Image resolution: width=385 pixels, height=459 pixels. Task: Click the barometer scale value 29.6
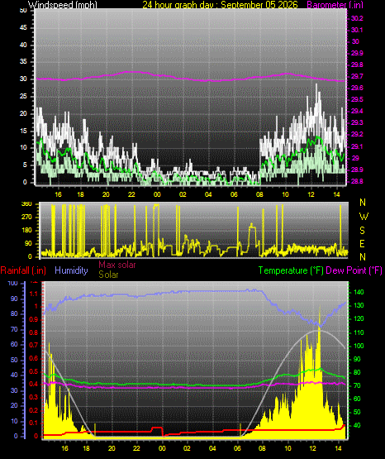(x=357, y=88)
